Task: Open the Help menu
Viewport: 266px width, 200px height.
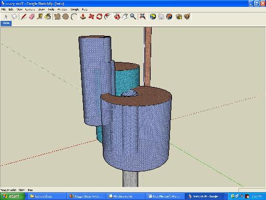Action: (85, 9)
